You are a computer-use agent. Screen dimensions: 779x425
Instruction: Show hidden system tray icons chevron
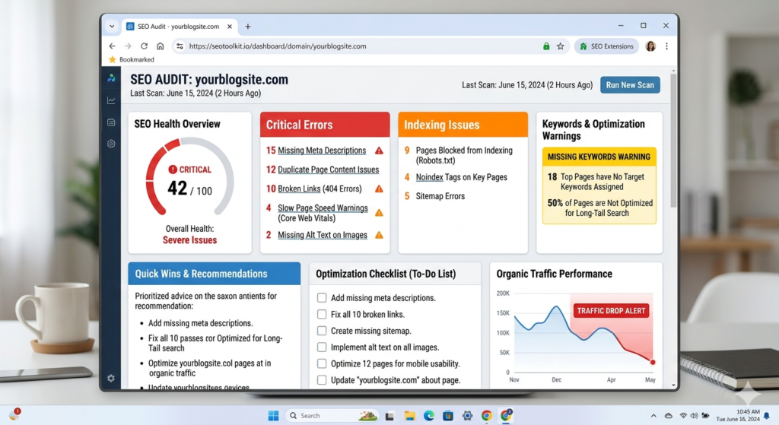coord(653,416)
